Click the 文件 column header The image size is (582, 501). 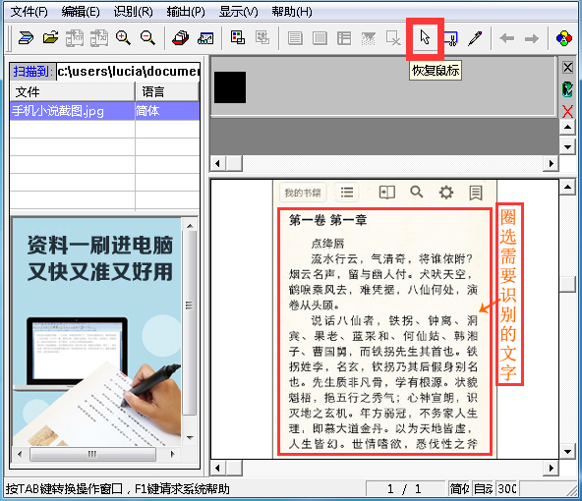(73, 92)
